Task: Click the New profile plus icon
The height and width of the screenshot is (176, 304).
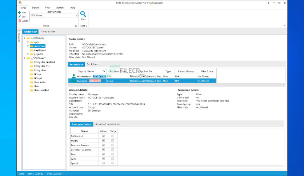Action: click(x=20, y=12)
